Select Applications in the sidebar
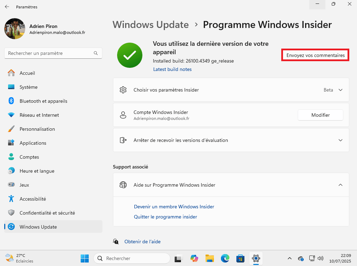The height and width of the screenshot is (266, 357). [x=53, y=143]
